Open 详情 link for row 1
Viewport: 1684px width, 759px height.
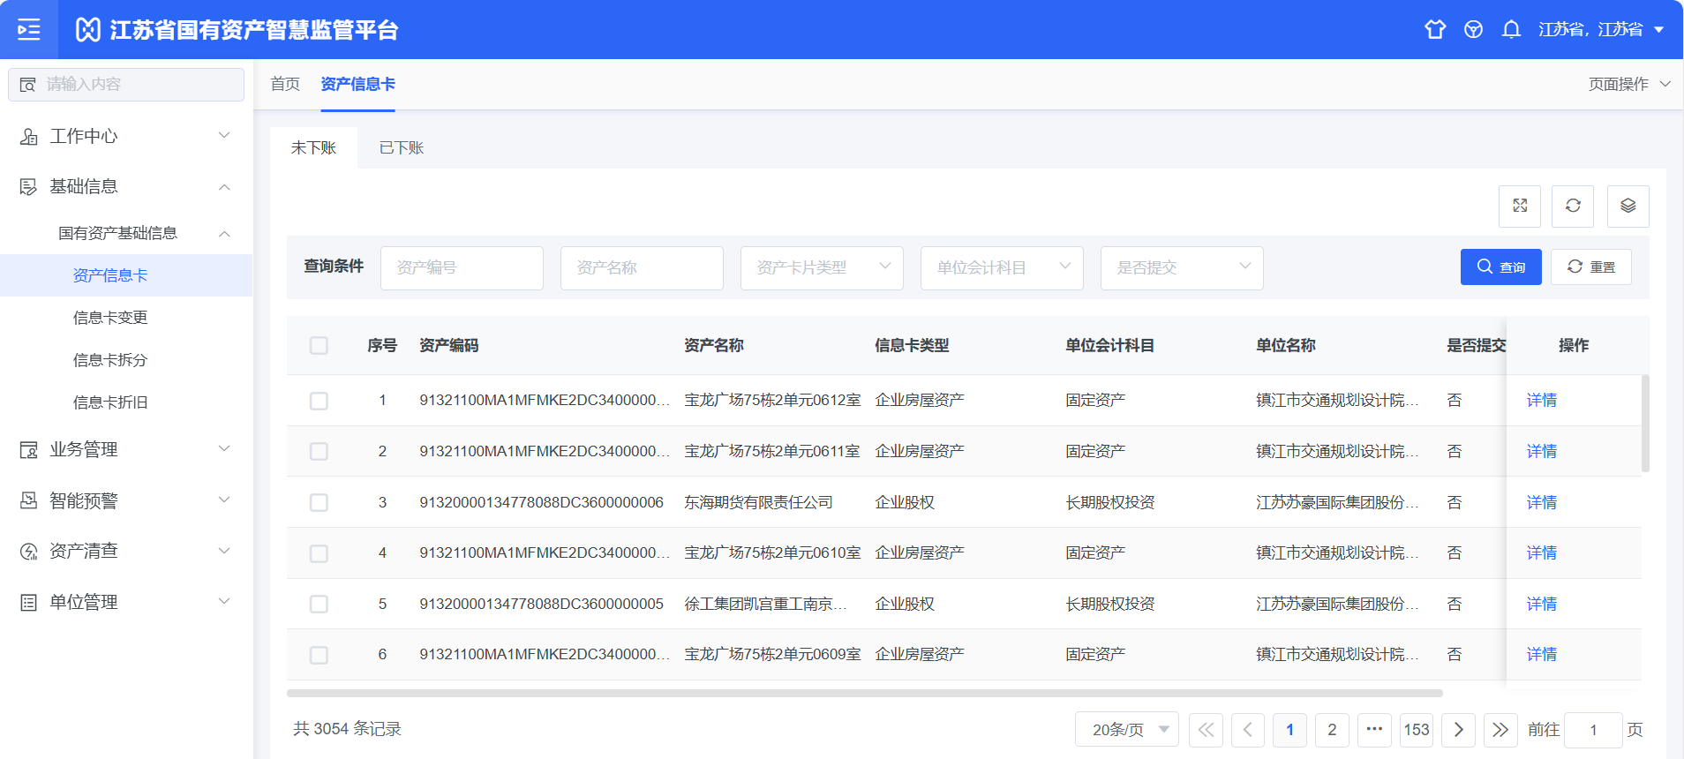point(1541,400)
